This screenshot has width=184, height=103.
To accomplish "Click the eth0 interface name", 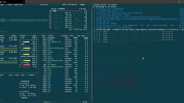I will (31, 75).
